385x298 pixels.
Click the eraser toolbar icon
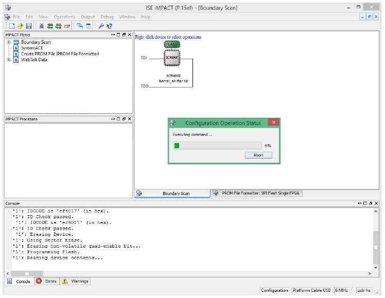[x=67, y=26]
